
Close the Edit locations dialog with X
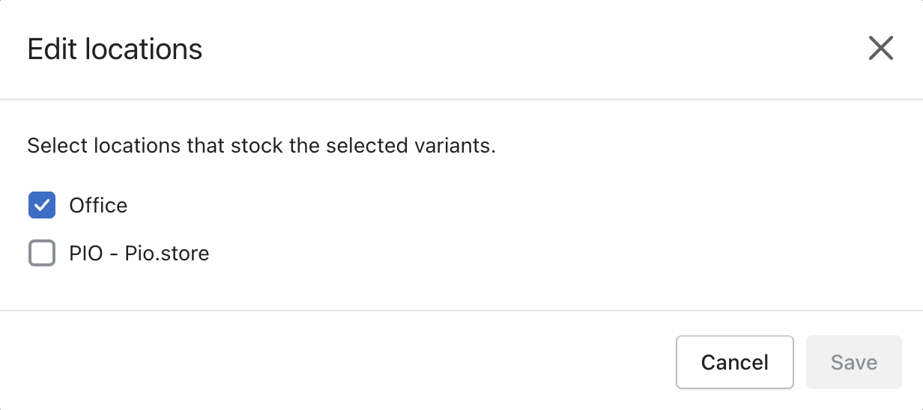click(880, 49)
